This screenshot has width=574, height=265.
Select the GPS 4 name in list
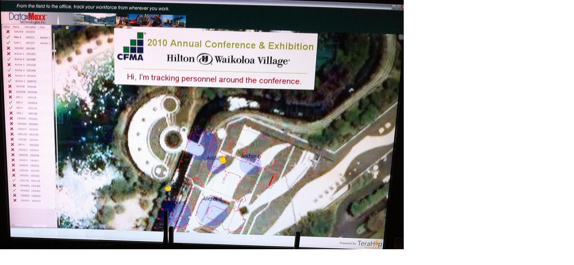(x=21, y=144)
